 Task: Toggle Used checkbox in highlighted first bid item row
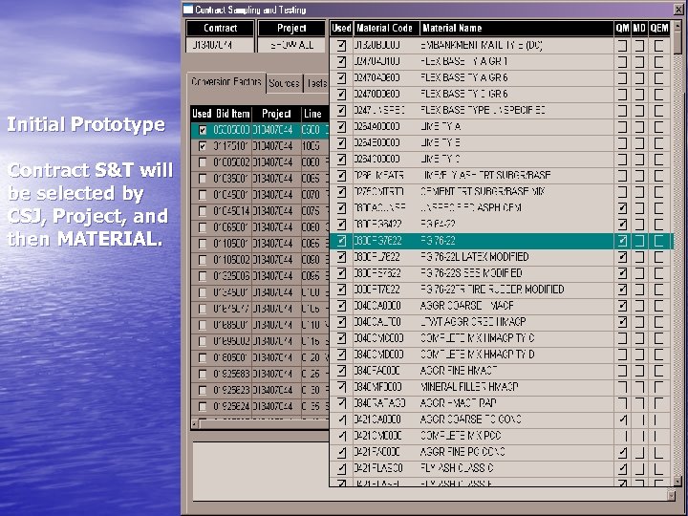click(203, 130)
